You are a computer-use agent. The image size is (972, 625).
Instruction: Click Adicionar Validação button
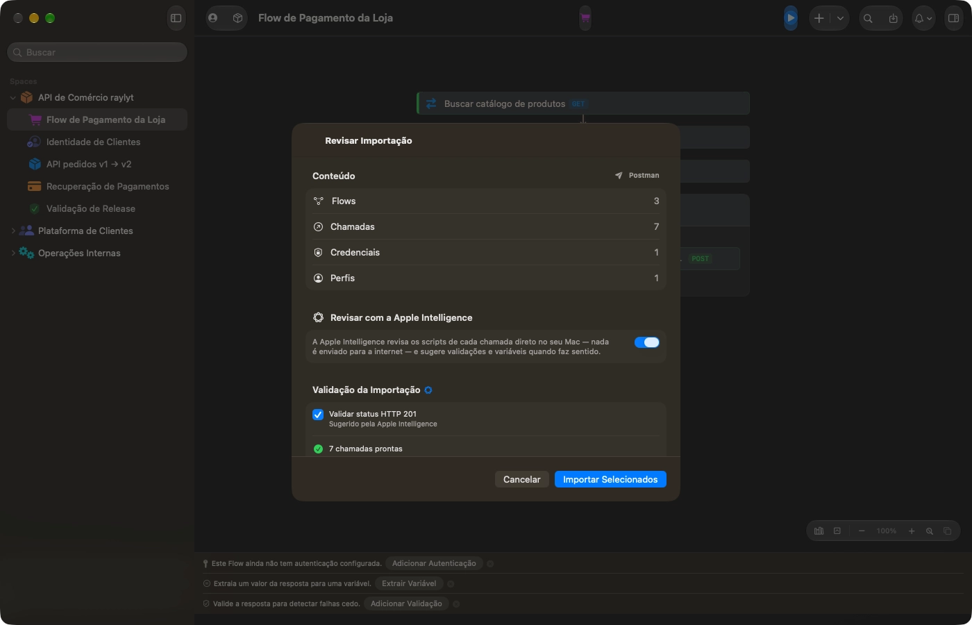click(406, 603)
